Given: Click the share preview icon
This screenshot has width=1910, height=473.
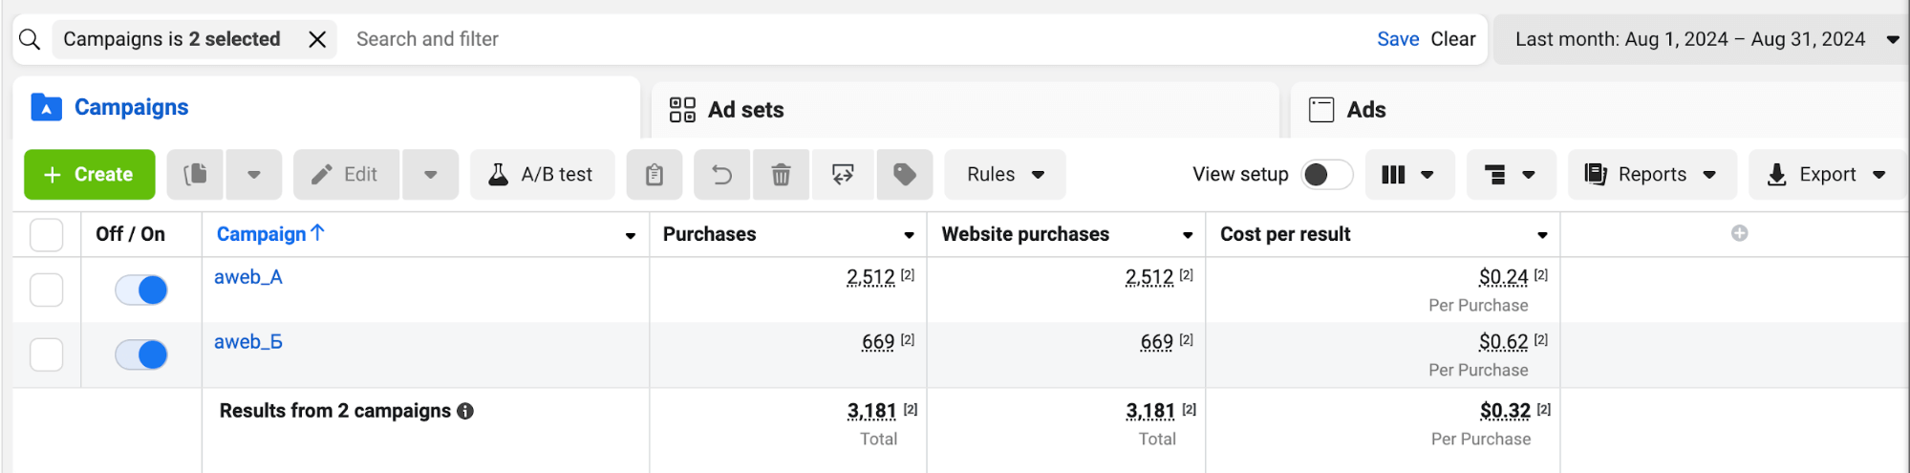Looking at the screenshot, I should point(842,174).
